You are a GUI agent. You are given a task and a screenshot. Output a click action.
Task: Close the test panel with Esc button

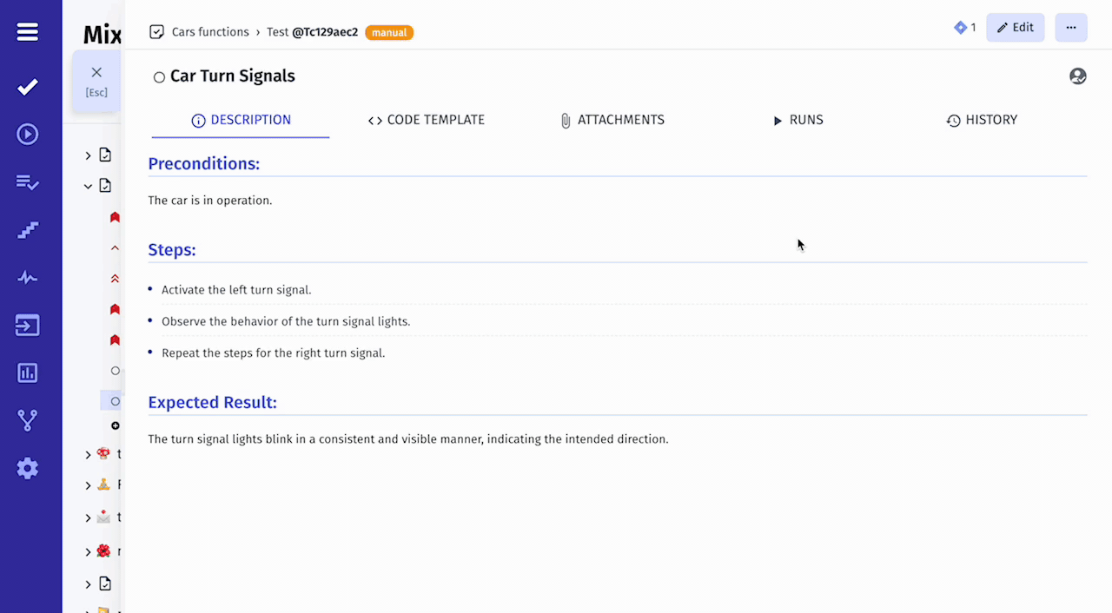pyautogui.click(x=96, y=81)
